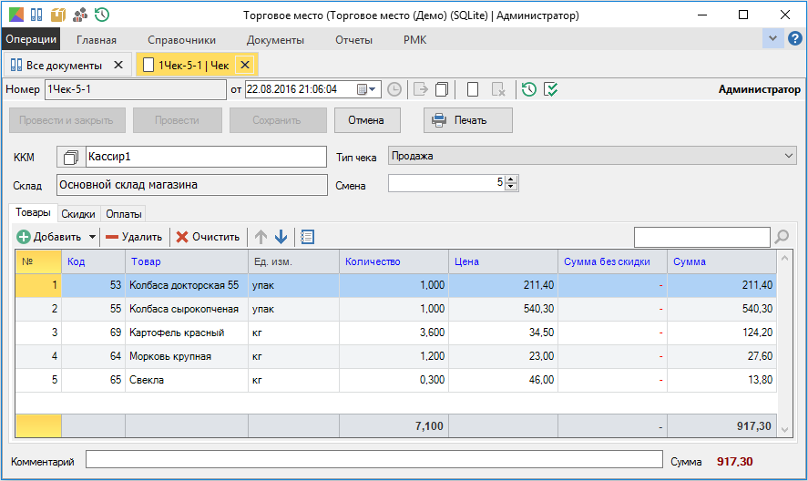Sort by the Код column header
This screenshot has width=808, height=481.
click(x=93, y=261)
